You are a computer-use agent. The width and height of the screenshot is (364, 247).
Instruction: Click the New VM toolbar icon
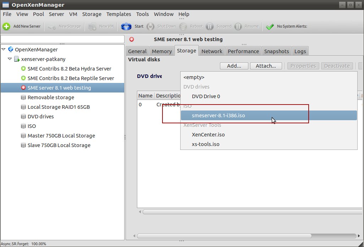tap(92, 27)
